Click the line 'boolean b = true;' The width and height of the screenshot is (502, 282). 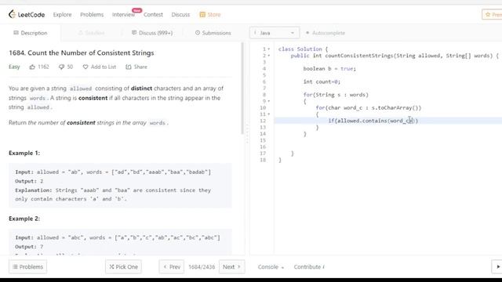tap(329, 68)
